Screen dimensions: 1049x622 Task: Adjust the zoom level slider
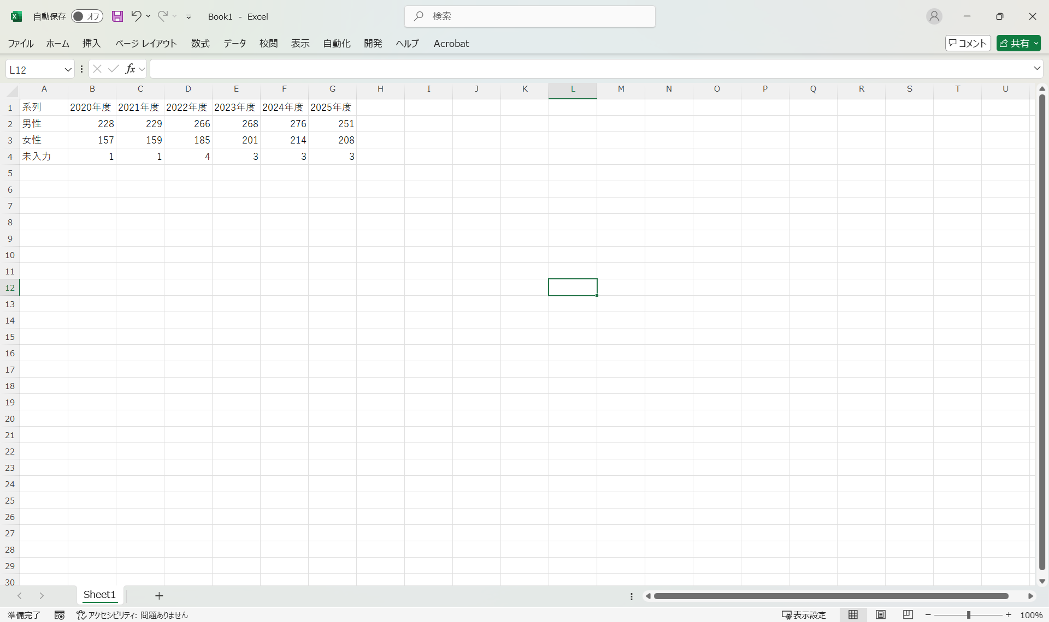tap(968, 615)
